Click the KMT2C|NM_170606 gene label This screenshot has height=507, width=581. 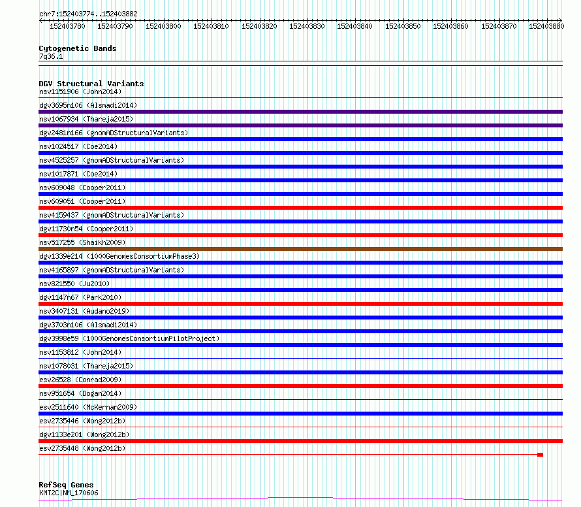click(69, 493)
